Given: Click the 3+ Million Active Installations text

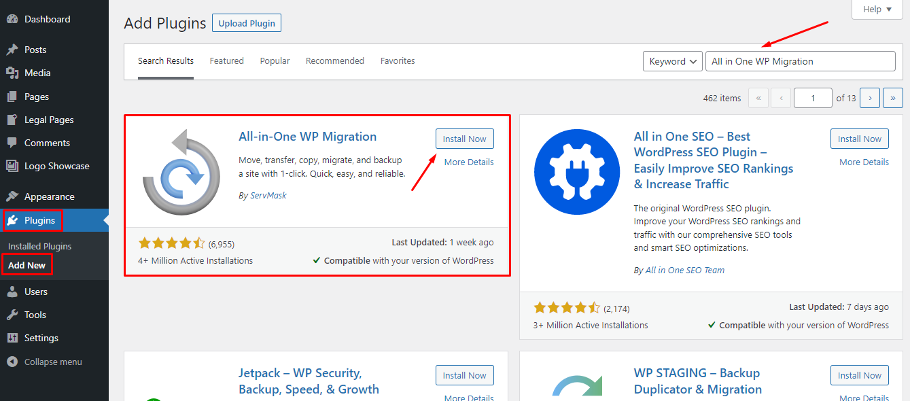Looking at the screenshot, I should coord(591,325).
